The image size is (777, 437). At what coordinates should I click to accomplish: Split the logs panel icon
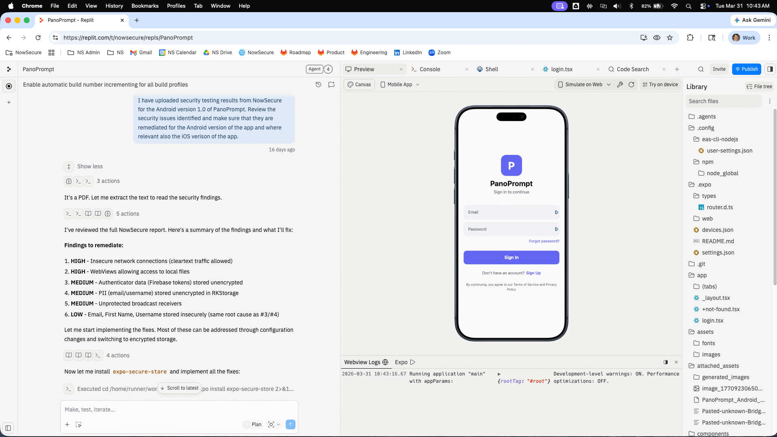click(666, 362)
